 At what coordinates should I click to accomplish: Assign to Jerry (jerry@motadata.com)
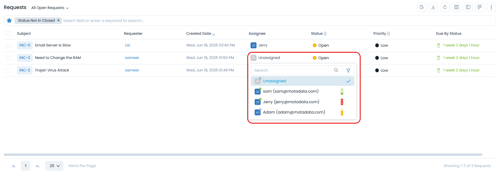tap(302, 102)
